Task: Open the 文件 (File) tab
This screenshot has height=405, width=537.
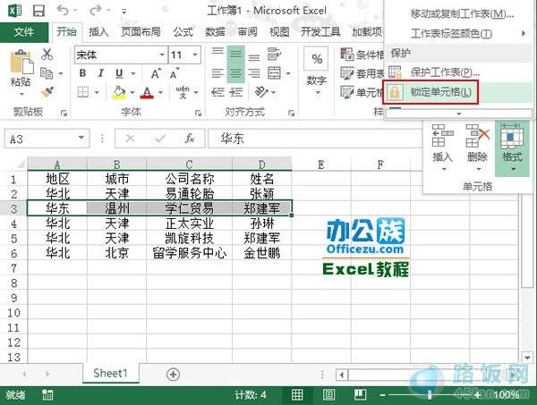Action: tap(24, 32)
